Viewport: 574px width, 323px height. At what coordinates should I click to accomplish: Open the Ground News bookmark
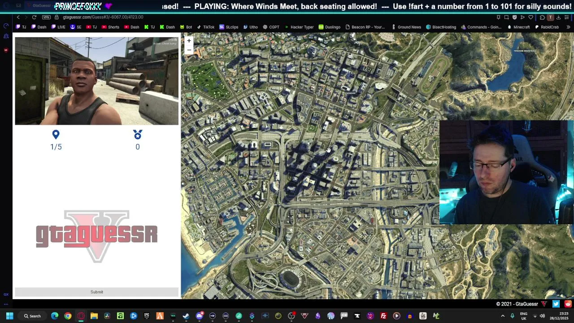pyautogui.click(x=406, y=27)
